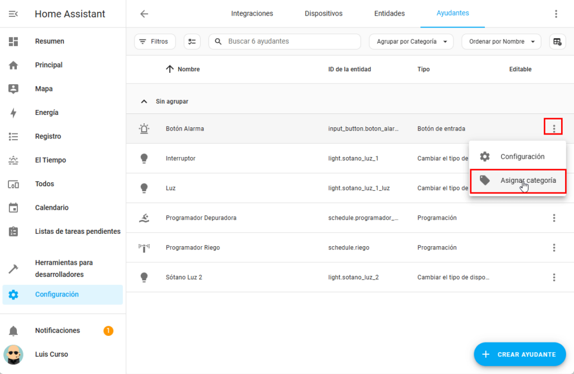
Task: Open the Calendario sidebar item
Action: click(52, 207)
